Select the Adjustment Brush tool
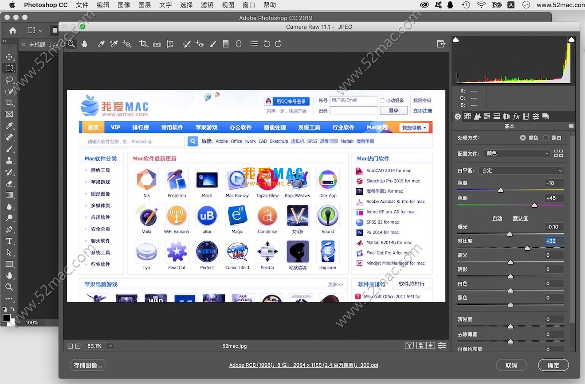This screenshot has width=585, height=384. pyautogui.click(x=213, y=44)
